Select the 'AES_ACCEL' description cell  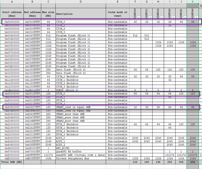click(x=81, y=148)
